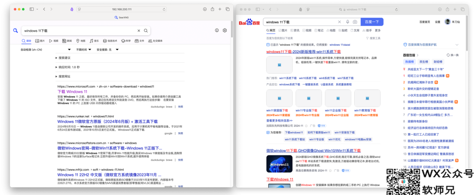Click the Baidu logo
This screenshot has height=195, width=474.
(x=249, y=22)
